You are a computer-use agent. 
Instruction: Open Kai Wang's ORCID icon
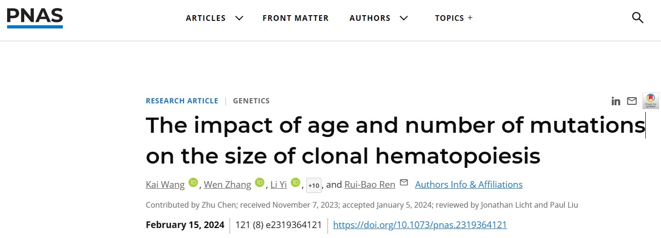click(x=193, y=183)
